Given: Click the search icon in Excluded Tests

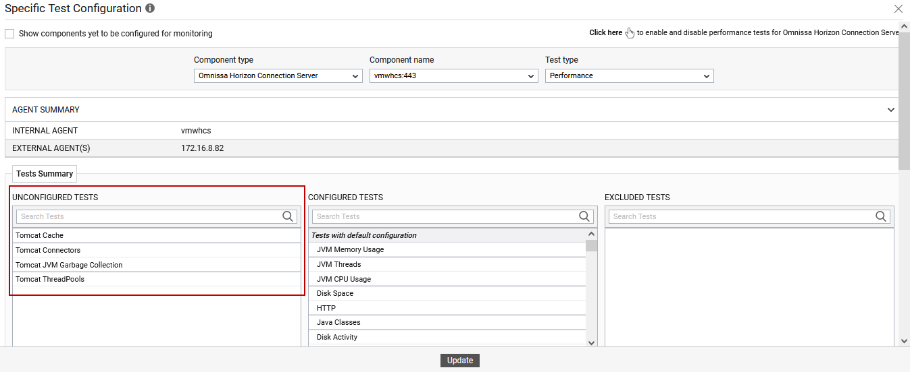Looking at the screenshot, I should coord(880,216).
